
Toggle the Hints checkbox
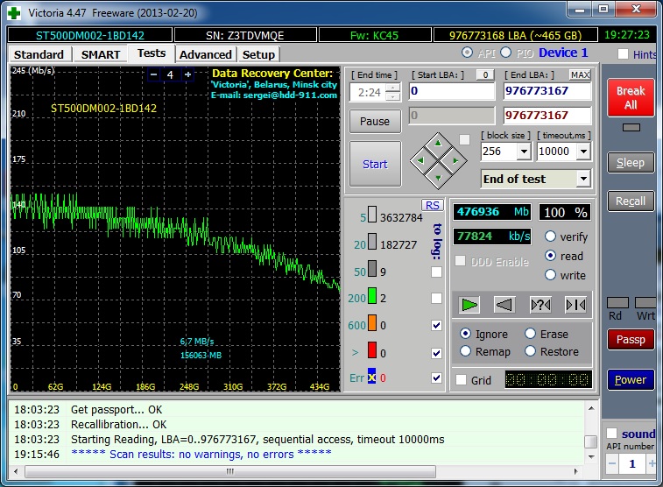[623, 54]
